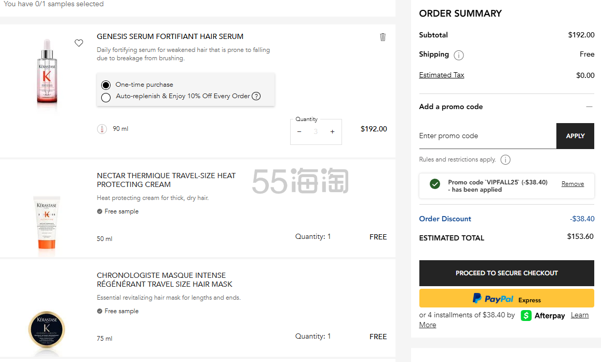
Task: Open Nectar Thermique Heat Protecting Cream title
Action: (167, 180)
